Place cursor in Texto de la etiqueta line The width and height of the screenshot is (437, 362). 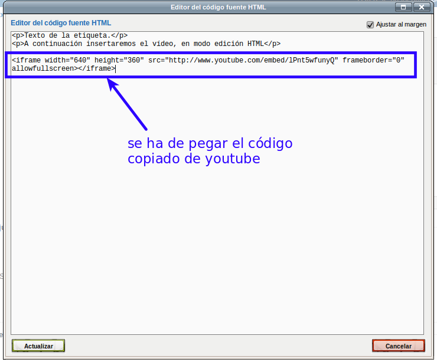click(x=71, y=36)
